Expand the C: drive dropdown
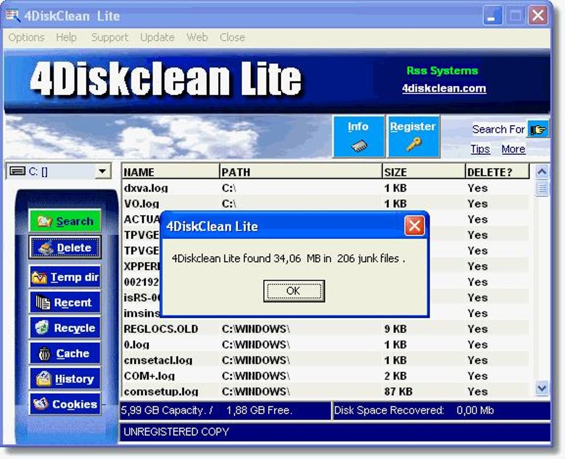This screenshot has height=459, width=565. coord(102,171)
